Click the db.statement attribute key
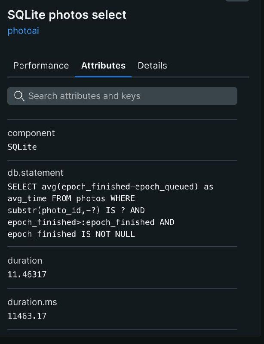Viewport: 264px width, 344px height. pyautogui.click(x=36, y=172)
